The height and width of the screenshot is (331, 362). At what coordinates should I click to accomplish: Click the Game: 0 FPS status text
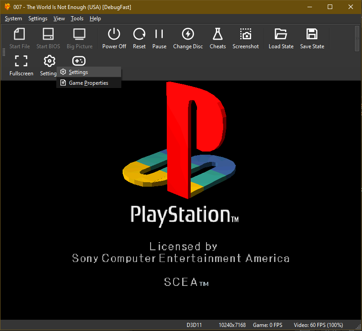268,325
